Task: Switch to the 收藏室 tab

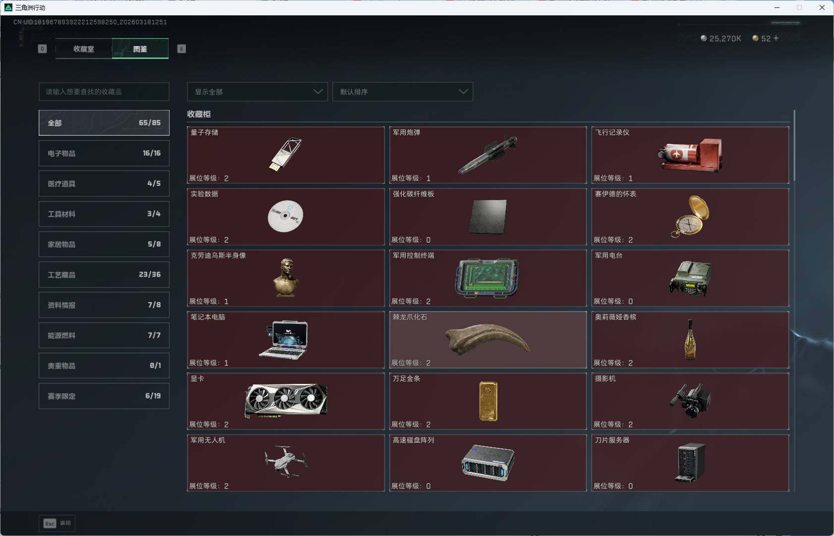Action: coord(84,49)
